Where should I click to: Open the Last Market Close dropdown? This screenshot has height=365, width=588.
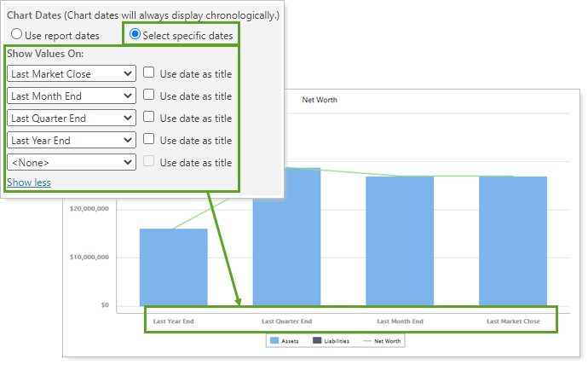71,74
